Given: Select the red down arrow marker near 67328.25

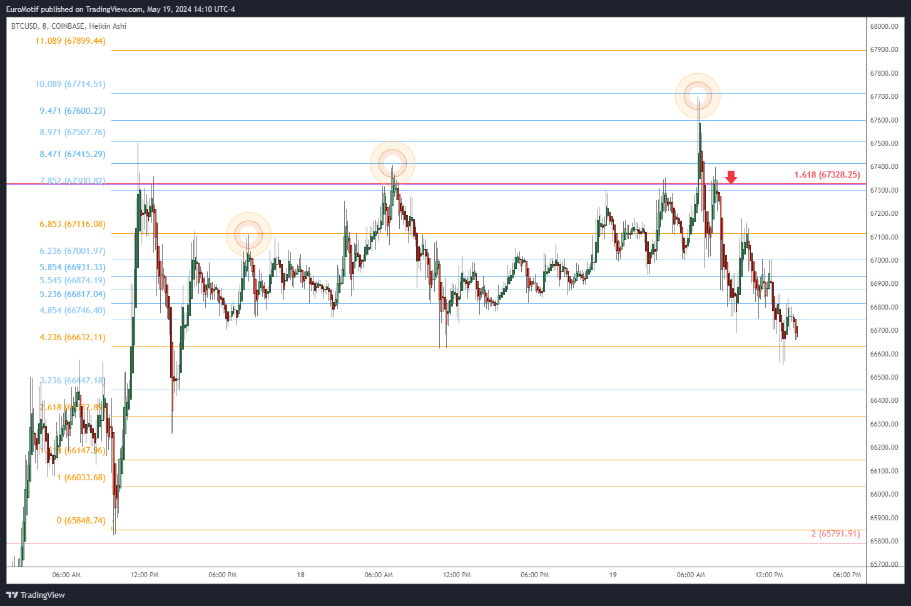Looking at the screenshot, I should (731, 177).
